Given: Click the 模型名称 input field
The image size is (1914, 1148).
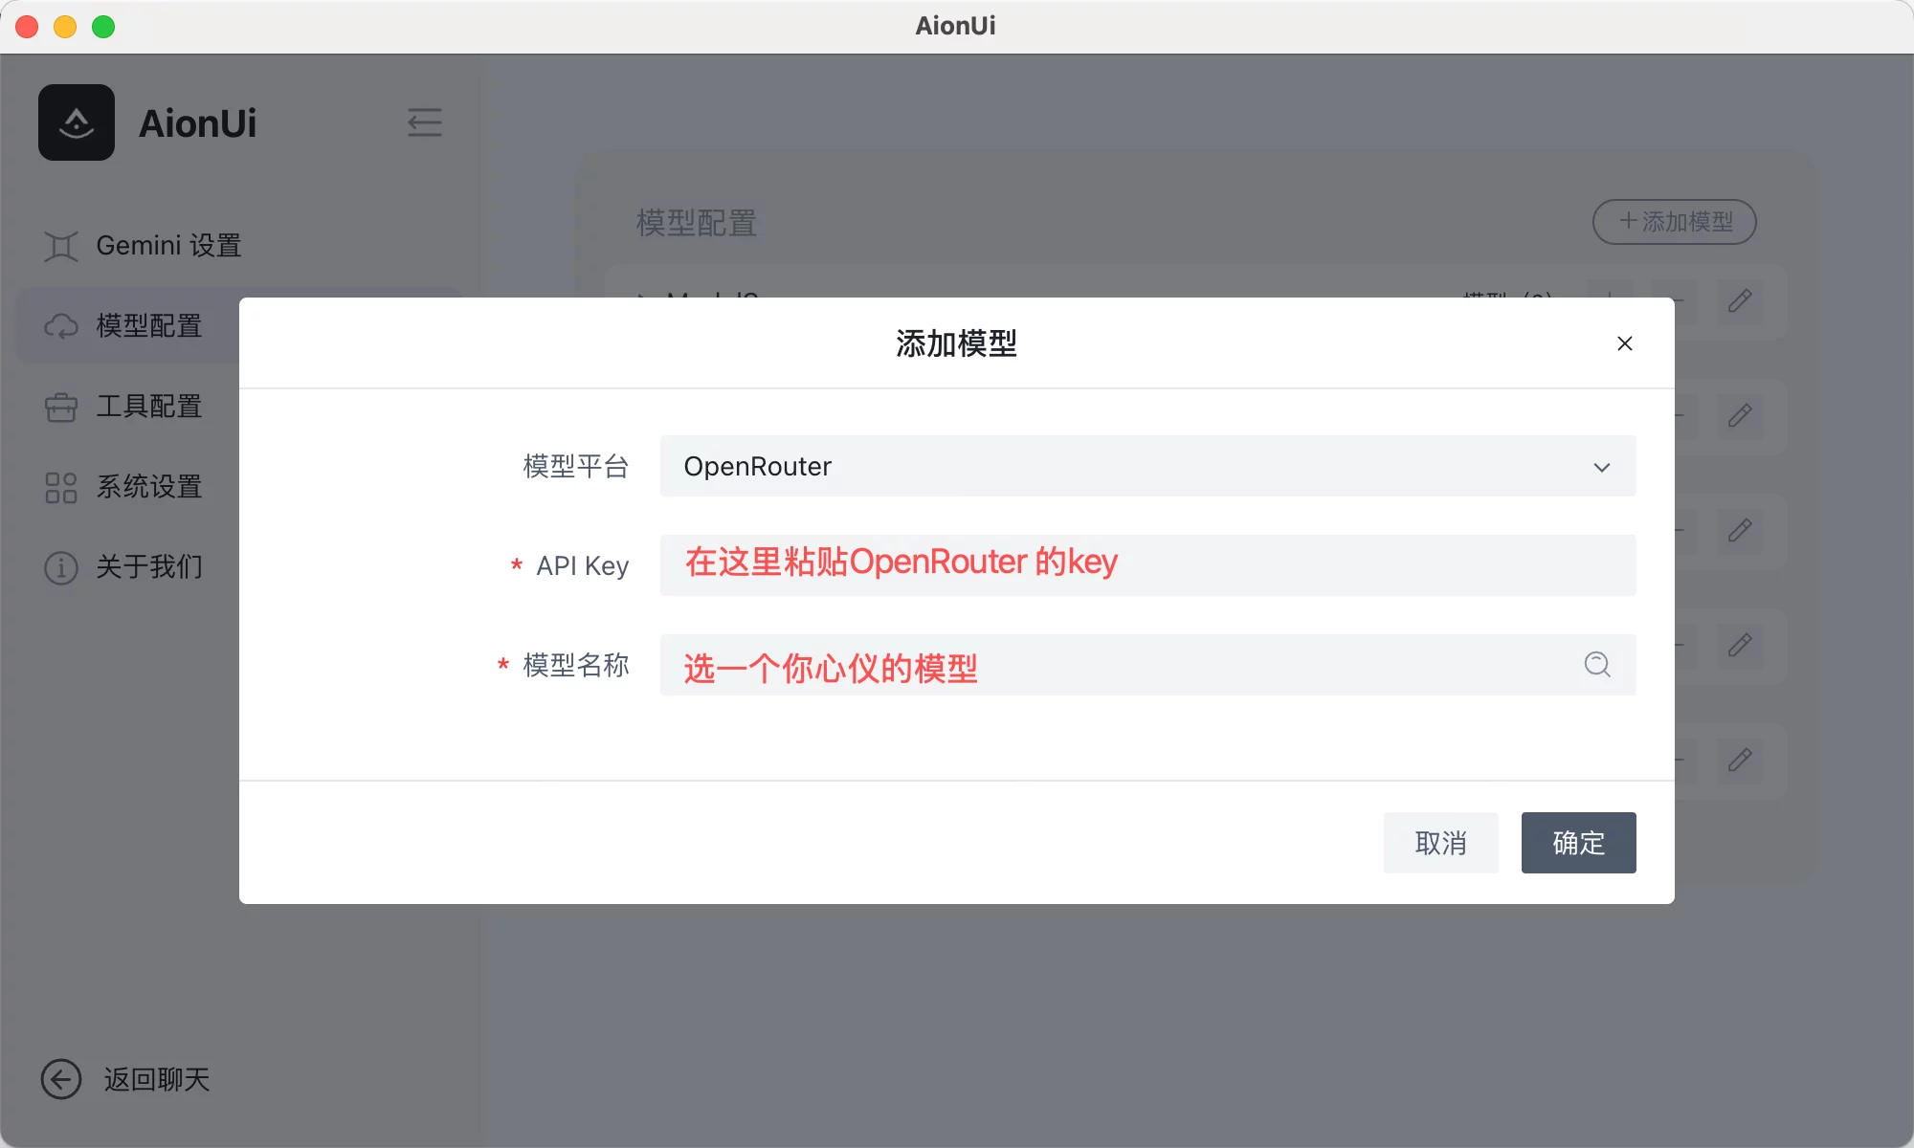Looking at the screenshot, I should [x=1147, y=665].
